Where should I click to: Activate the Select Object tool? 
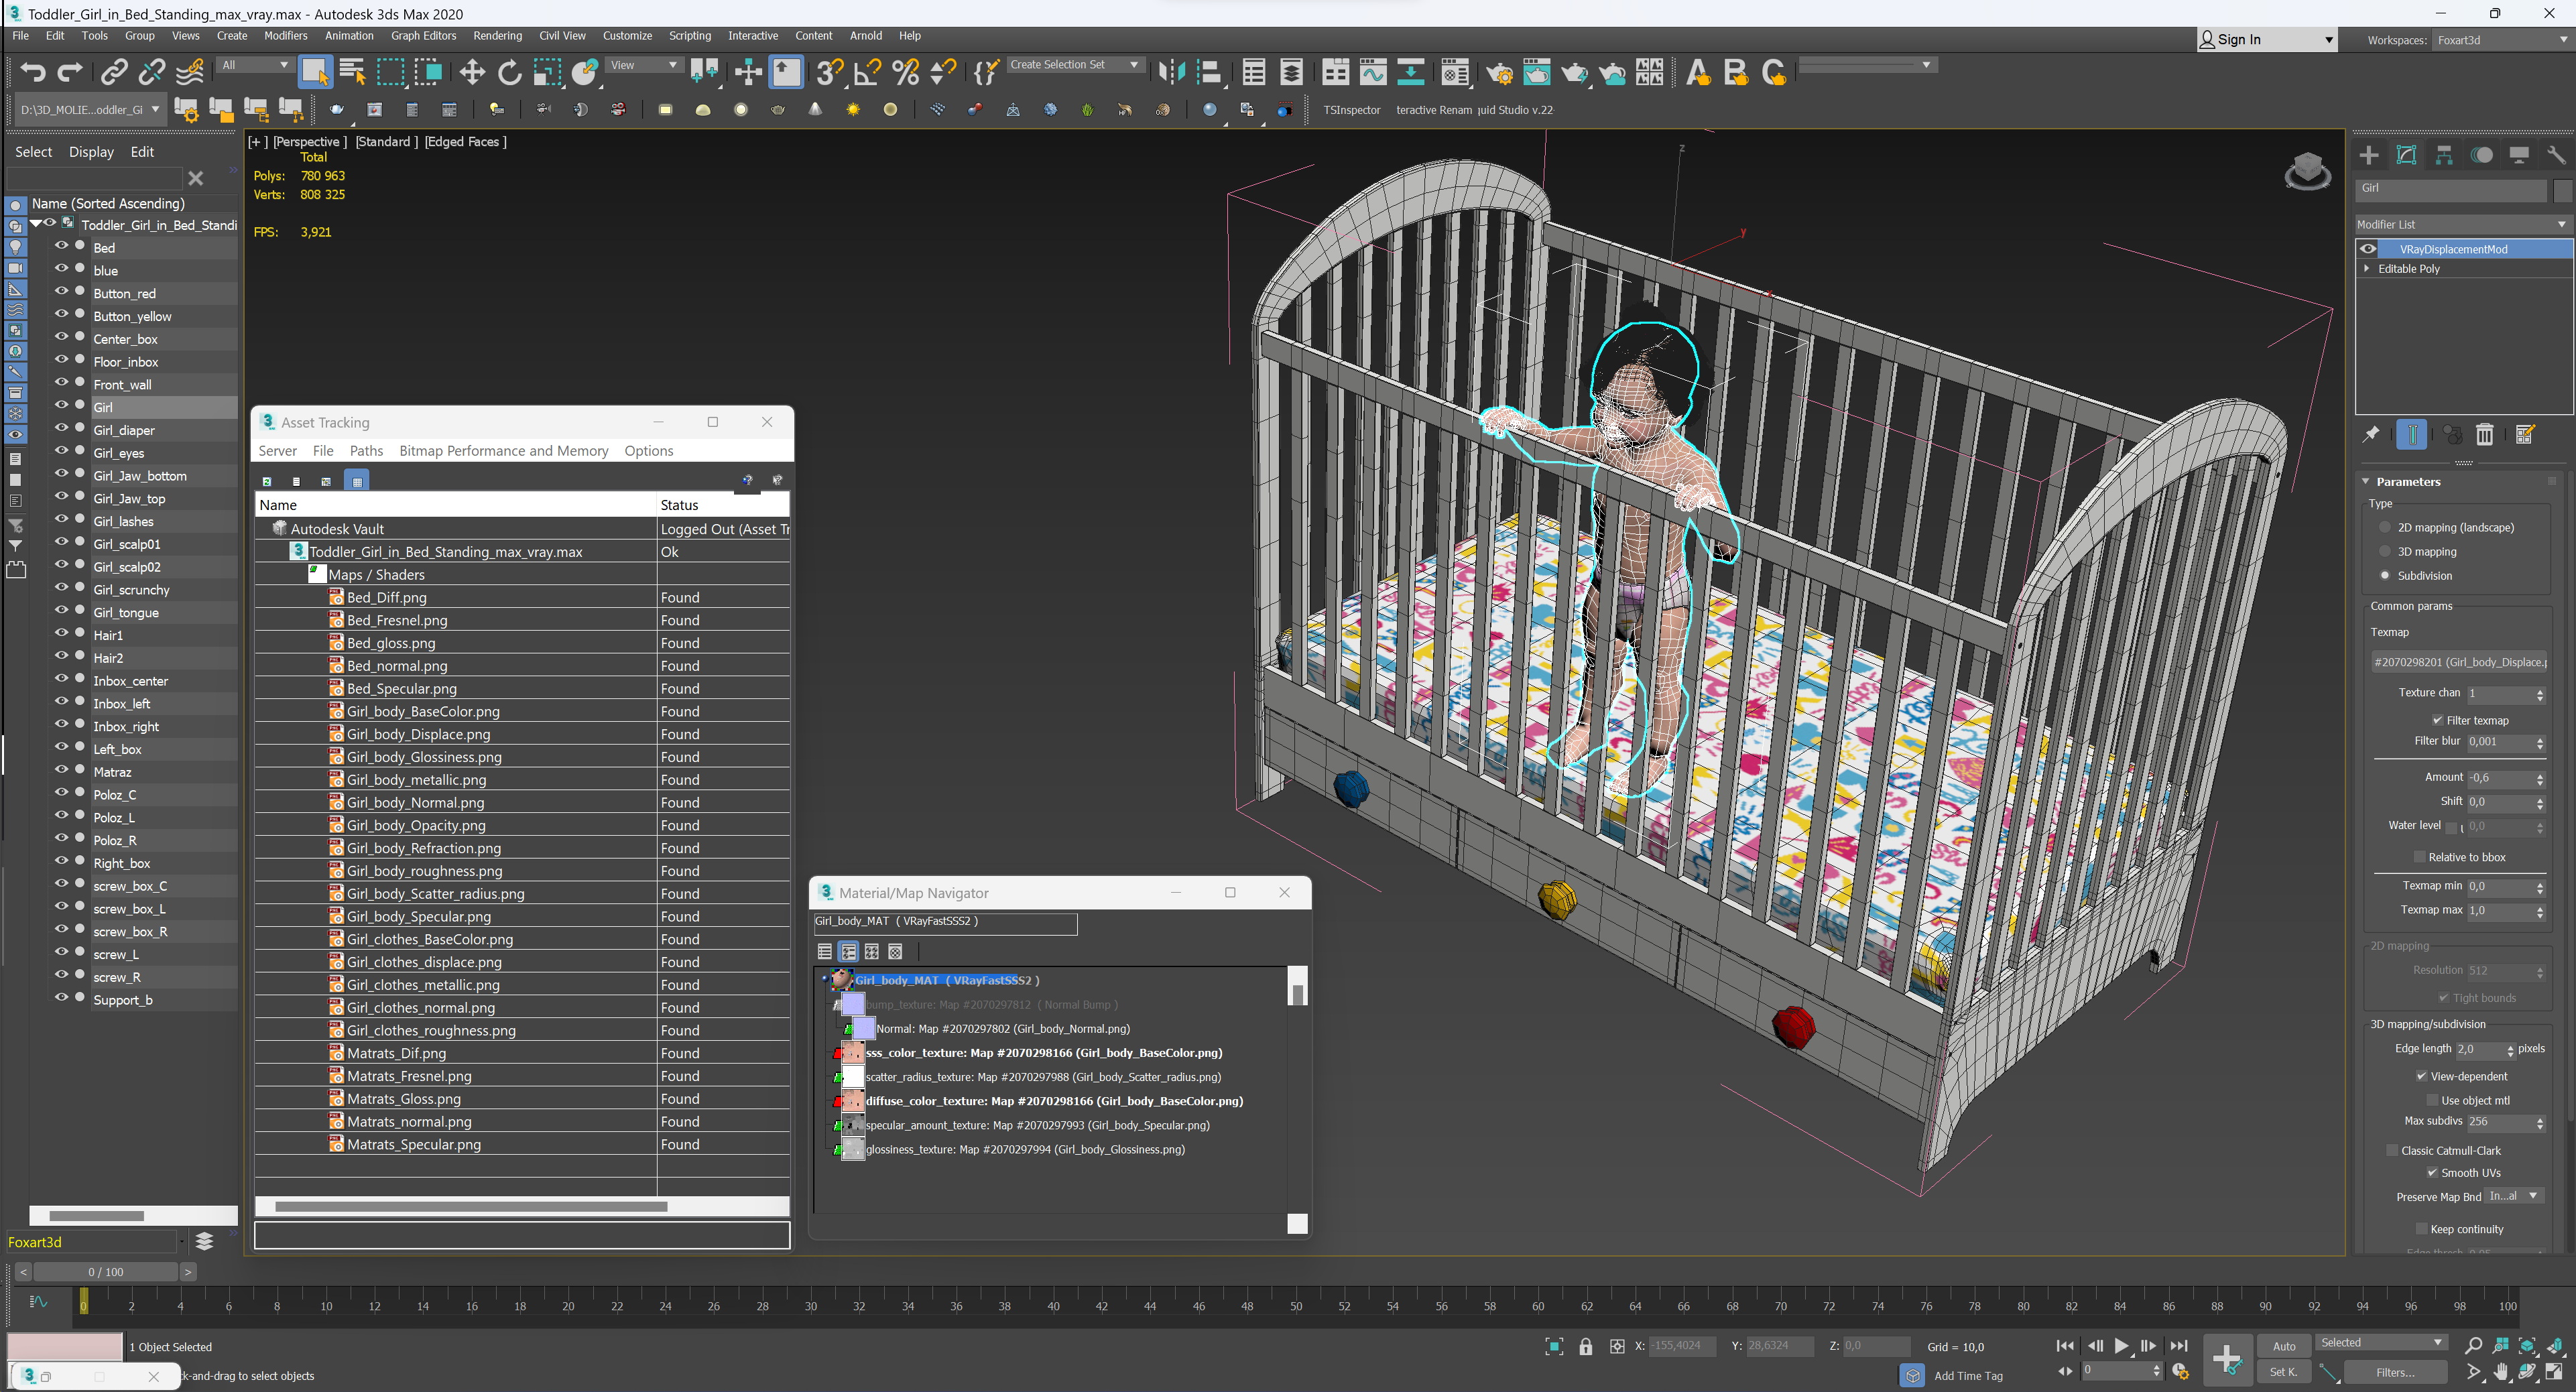point(315,72)
